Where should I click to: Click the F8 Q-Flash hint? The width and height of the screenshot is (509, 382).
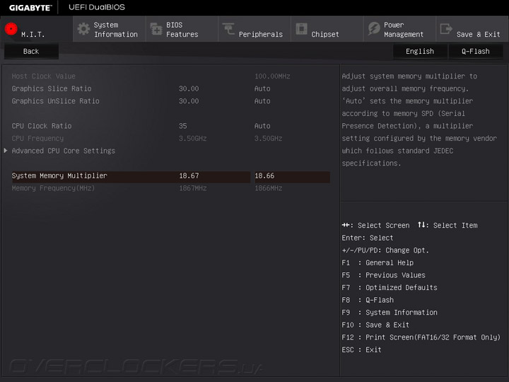pos(368,300)
